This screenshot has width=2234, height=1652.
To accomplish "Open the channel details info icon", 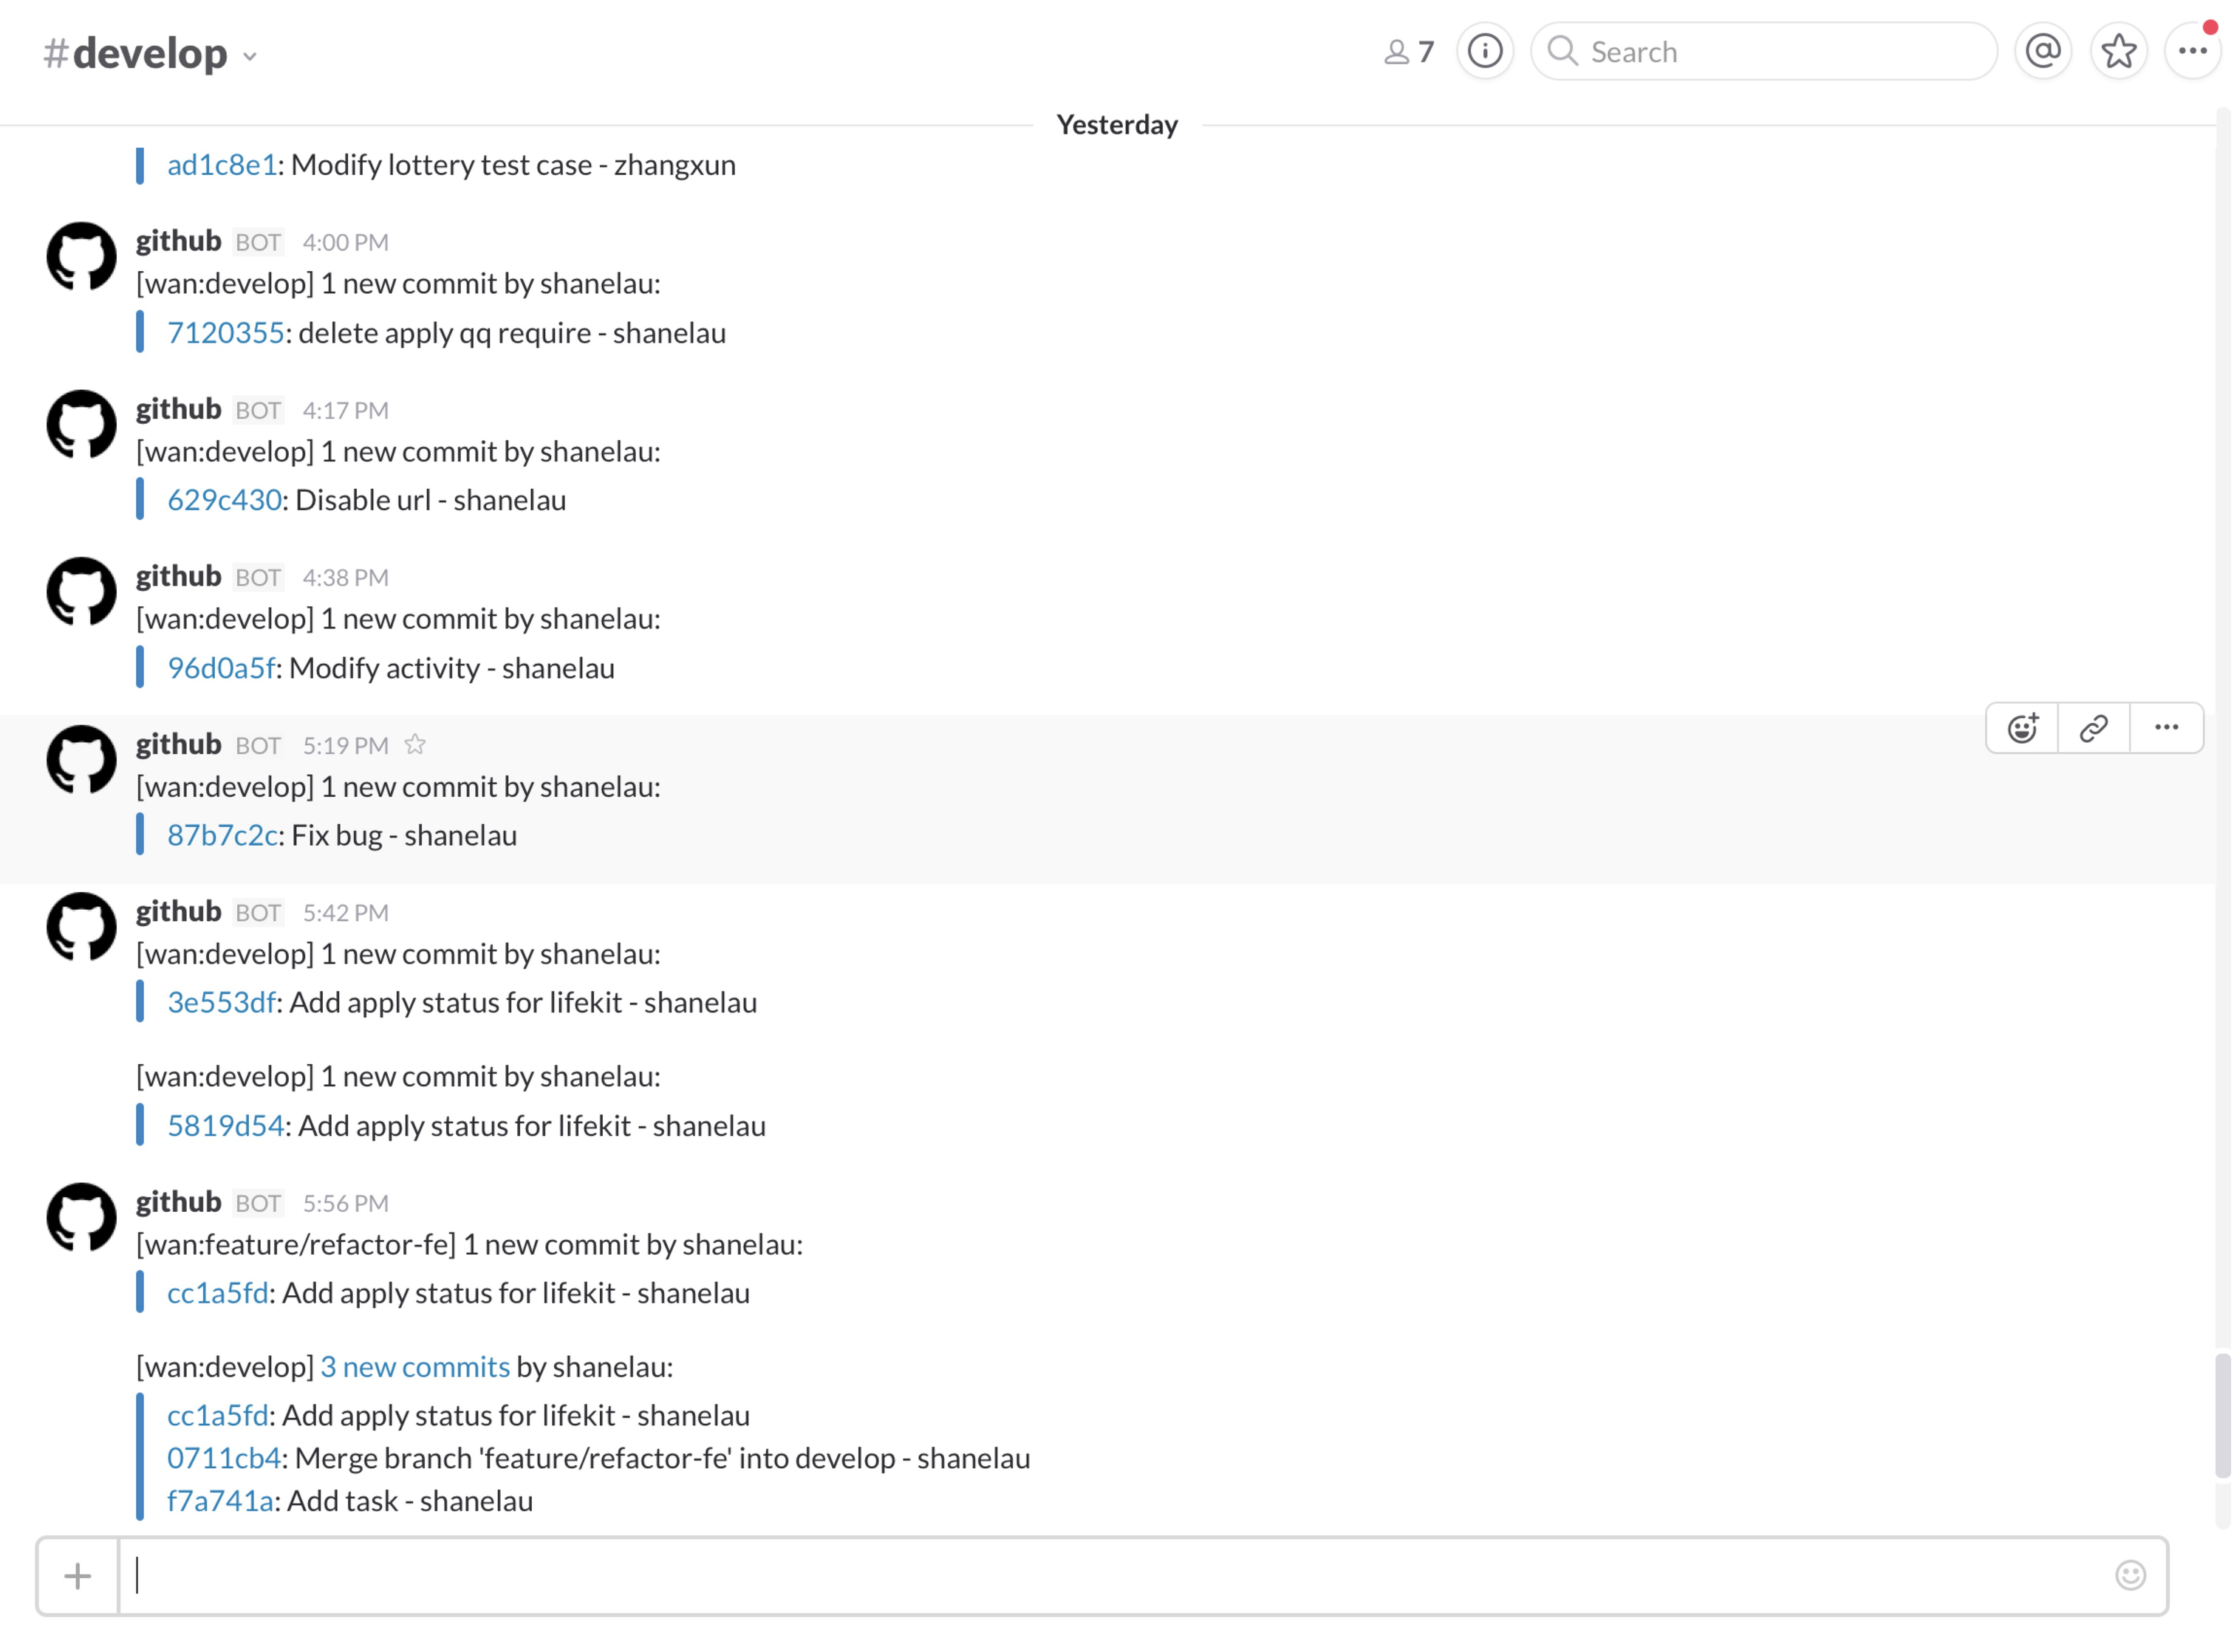I will coord(1485,51).
